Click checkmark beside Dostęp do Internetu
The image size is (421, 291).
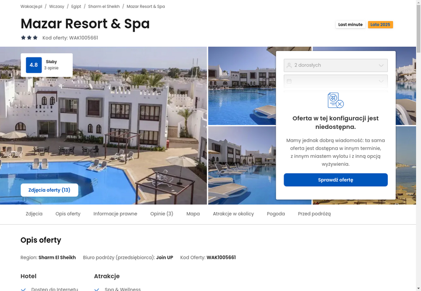[23, 289]
